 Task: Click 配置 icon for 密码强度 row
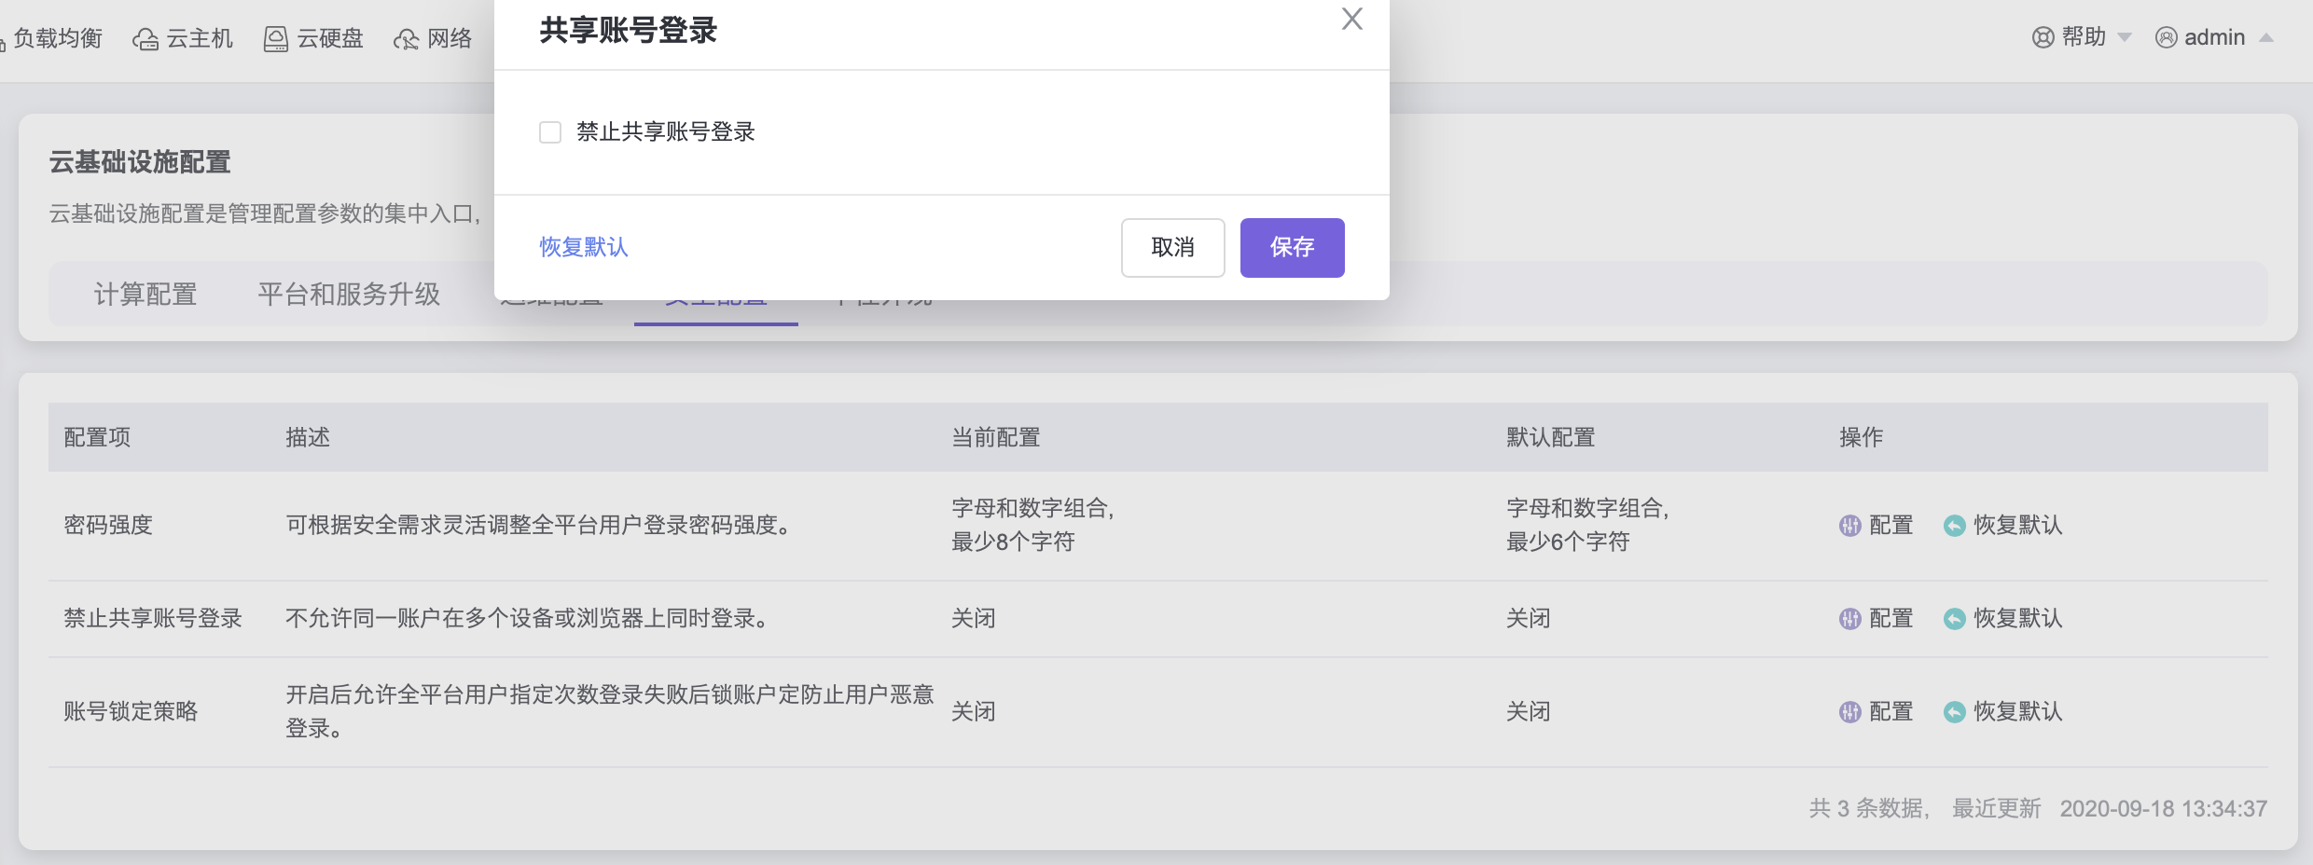click(x=1849, y=526)
